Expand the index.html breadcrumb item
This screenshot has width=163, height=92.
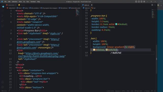coord(11,8)
